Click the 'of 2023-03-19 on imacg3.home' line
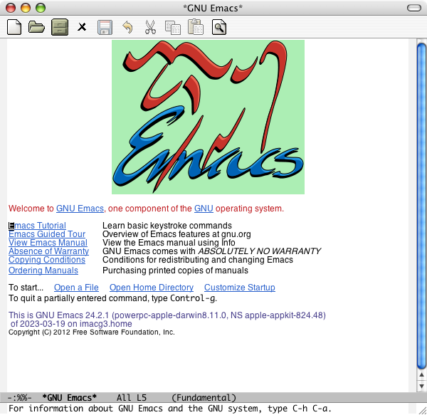 click(71, 323)
